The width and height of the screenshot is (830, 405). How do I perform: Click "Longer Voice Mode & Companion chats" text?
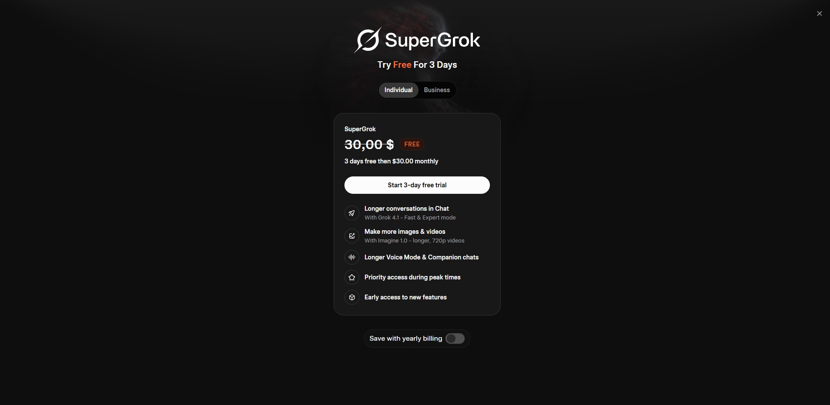pos(421,257)
